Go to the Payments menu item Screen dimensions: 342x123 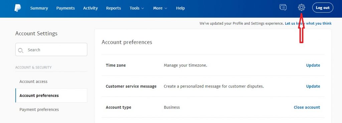(65, 8)
